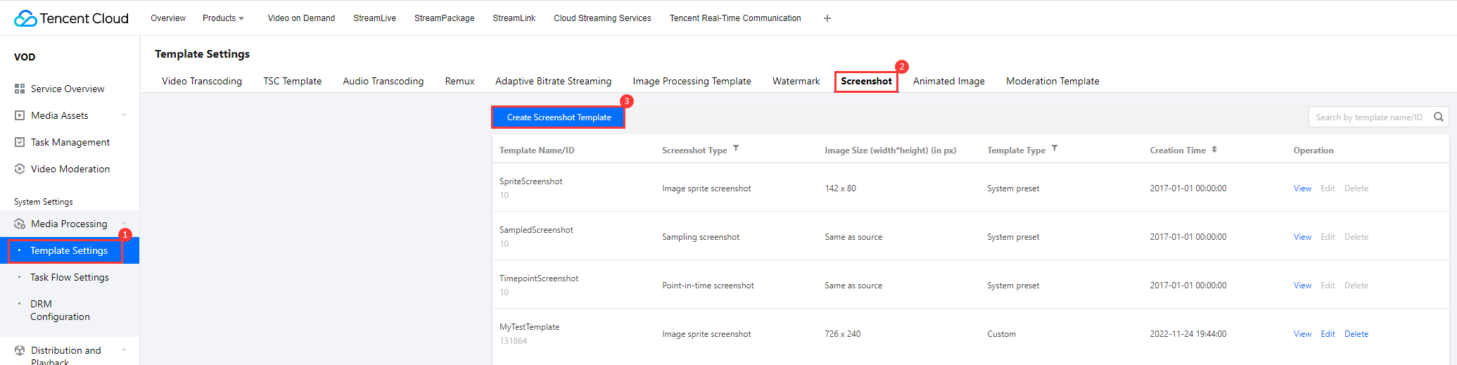Click the Media Processing sidebar icon
This screenshot has width=1457, height=365.
coord(20,224)
